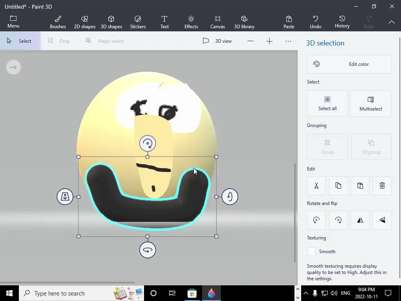
Task: Undo the last action
Action: (x=315, y=22)
